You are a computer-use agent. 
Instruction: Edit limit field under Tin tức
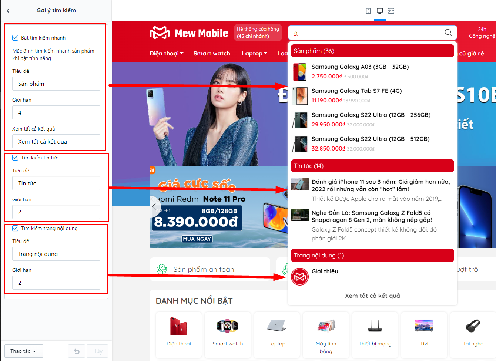coord(56,212)
